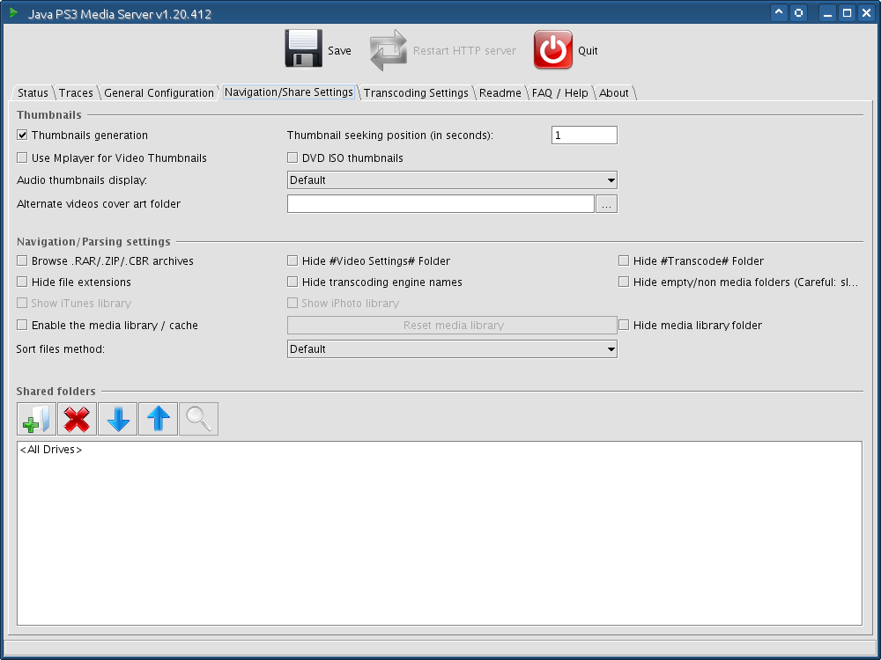Enable Browse .RAR/.ZIP/.CBR archives

[22, 261]
